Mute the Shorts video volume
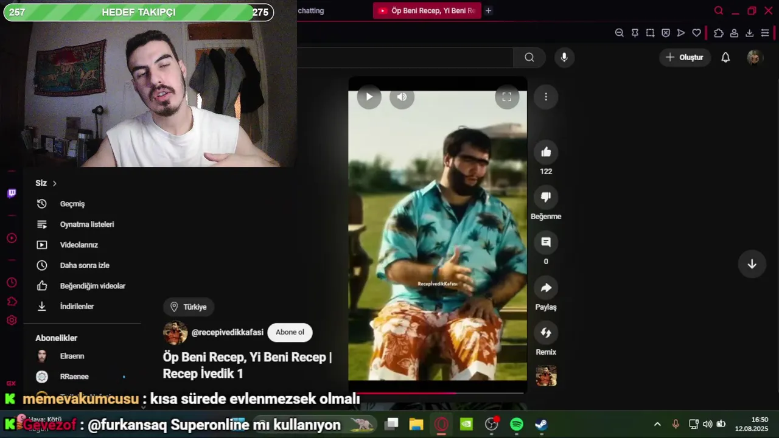The width and height of the screenshot is (779, 438). coord(402,97)
